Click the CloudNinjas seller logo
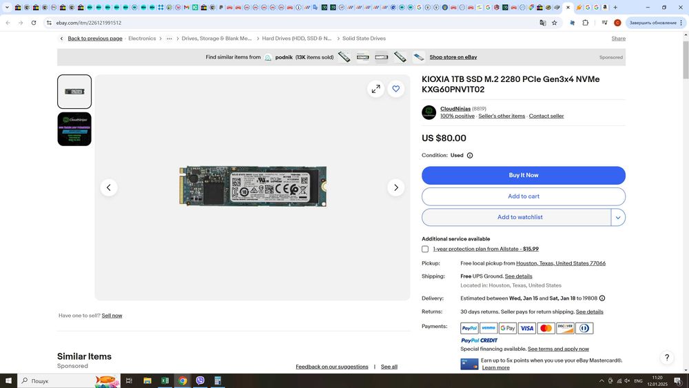689x388 pixels. tap(429, 112)
